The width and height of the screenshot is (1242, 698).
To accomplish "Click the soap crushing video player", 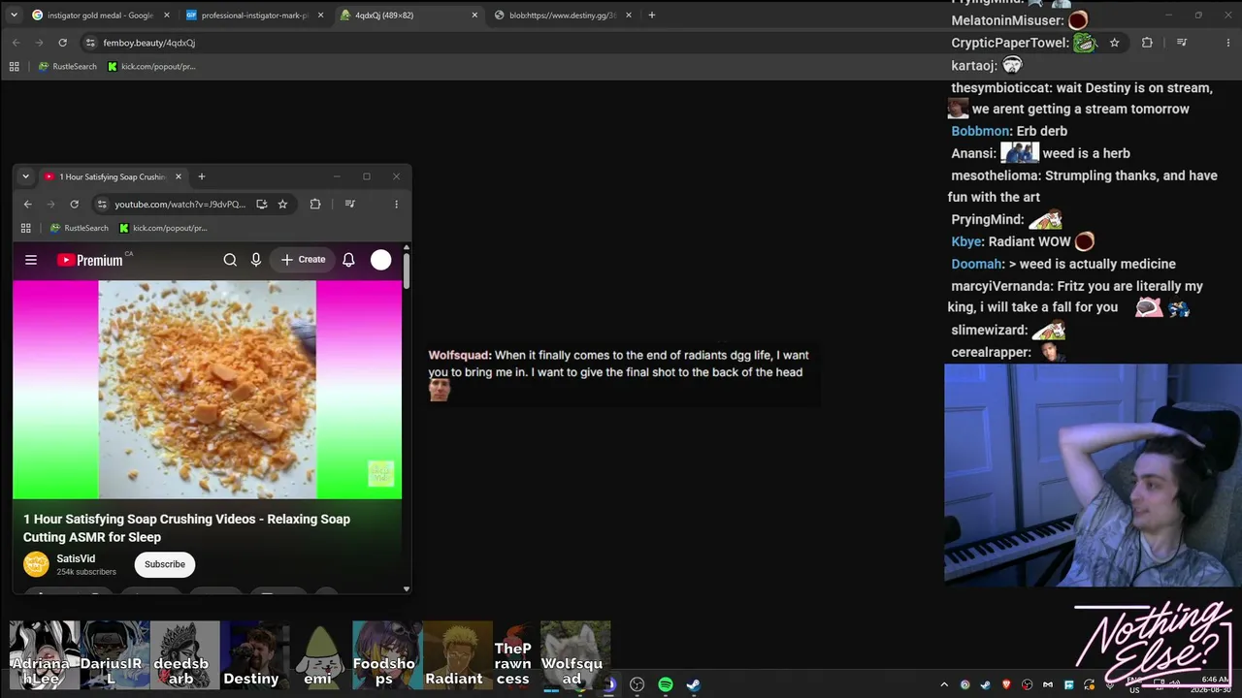I will (x=207, y=390).
